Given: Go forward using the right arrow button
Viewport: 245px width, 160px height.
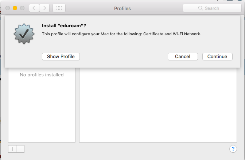Looking at the screenshot, I should pyautogui.click(x=44, y=8).
